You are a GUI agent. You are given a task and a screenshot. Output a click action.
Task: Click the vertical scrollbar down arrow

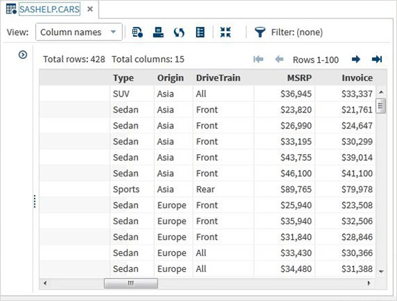coord(380,271)
